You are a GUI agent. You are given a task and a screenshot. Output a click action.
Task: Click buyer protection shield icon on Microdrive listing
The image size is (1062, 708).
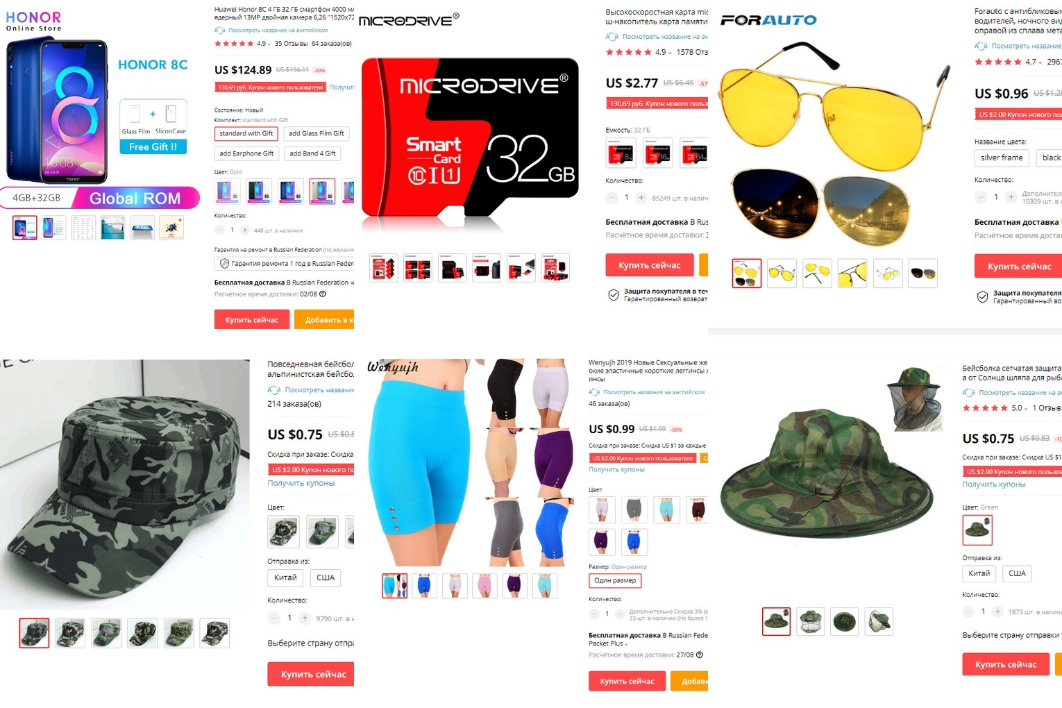(614, 295)
